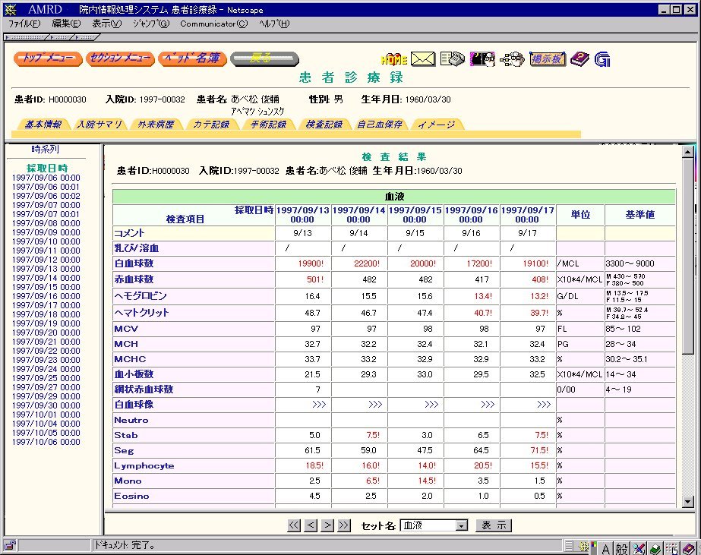Image resolution: width=701 pixels, height=555 pixels.
Task: Click the HOME heart icon
Action: coord(393,59)
